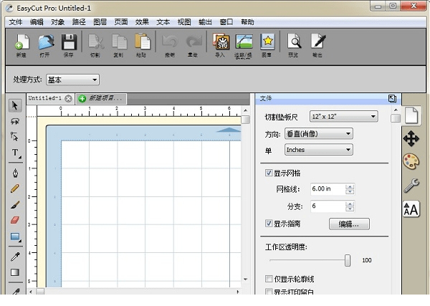Open the 窗口 Window menu
Viewport: 430px width, 306px height.
point(226,22)
